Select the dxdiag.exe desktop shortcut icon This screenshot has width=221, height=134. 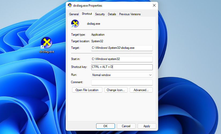(47, 42)
